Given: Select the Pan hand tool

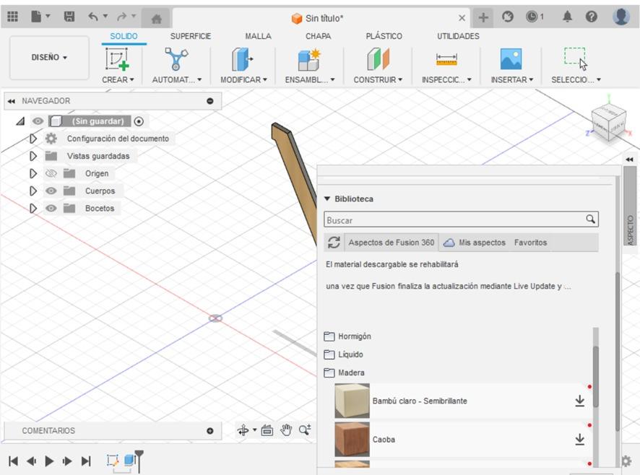Looking at the screenshot, I should click(x=286, y=430).
